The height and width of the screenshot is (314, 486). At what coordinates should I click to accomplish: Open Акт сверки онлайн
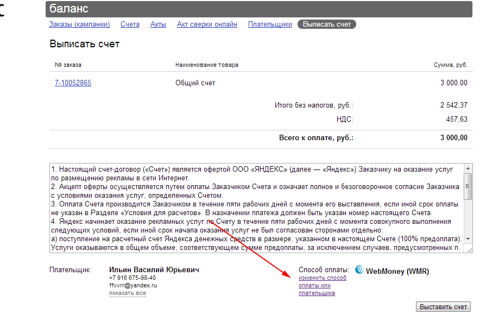coord(207,24)
